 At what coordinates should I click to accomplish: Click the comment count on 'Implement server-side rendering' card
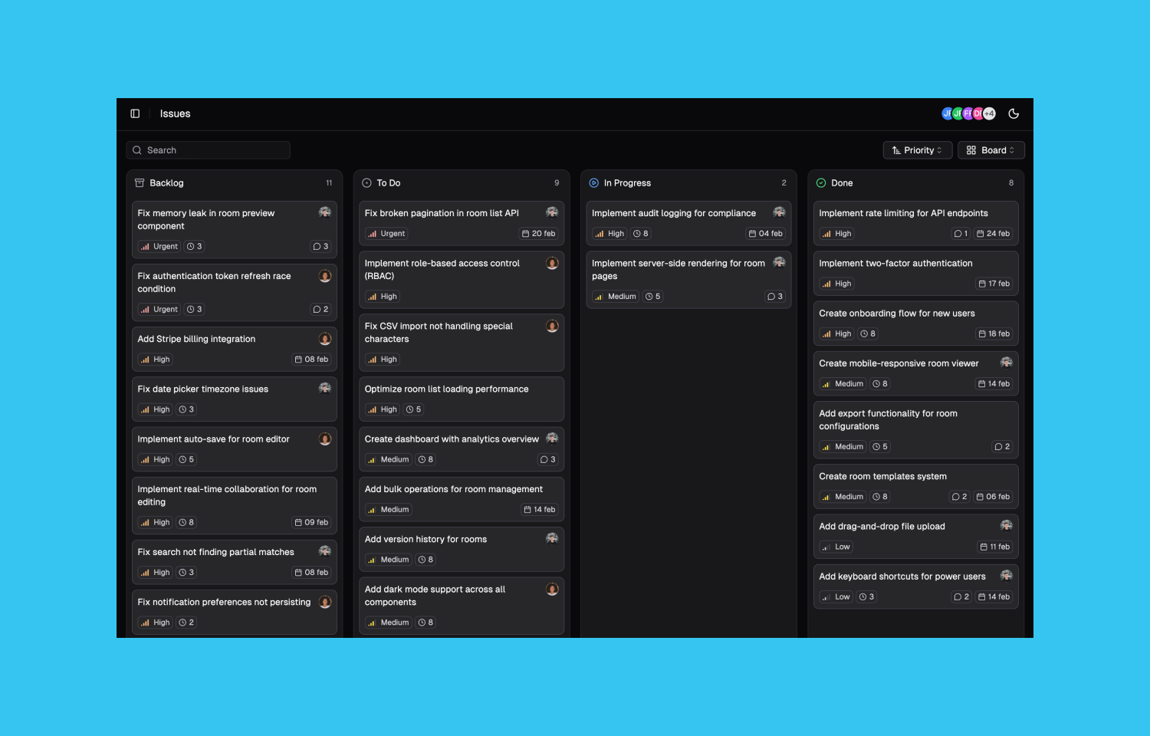[x=775, y=296]
